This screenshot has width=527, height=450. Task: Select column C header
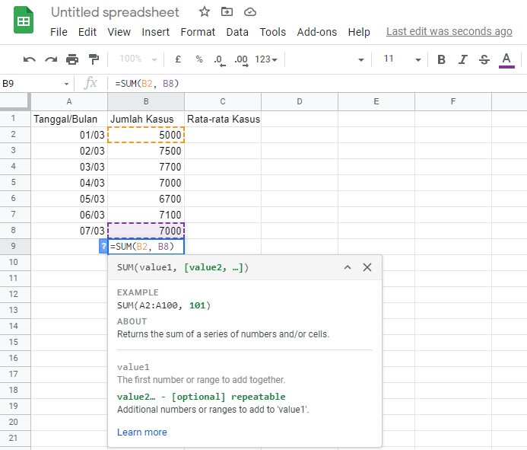223,101
